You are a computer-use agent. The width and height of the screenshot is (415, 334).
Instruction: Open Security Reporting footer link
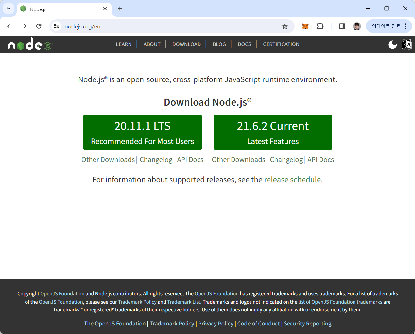(x=308, y=324)
